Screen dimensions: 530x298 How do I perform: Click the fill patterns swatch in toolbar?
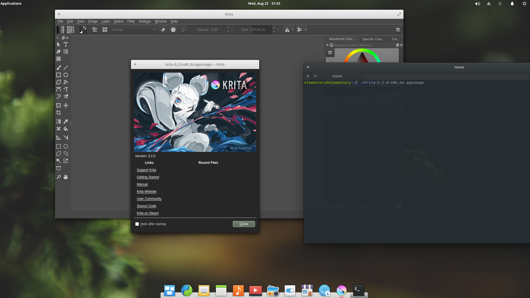click(70, 30)
